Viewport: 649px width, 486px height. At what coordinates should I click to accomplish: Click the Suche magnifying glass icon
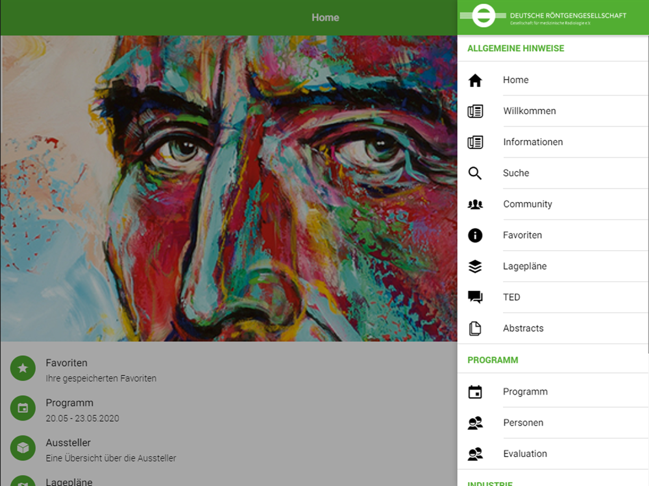click(x=475, y=173)
